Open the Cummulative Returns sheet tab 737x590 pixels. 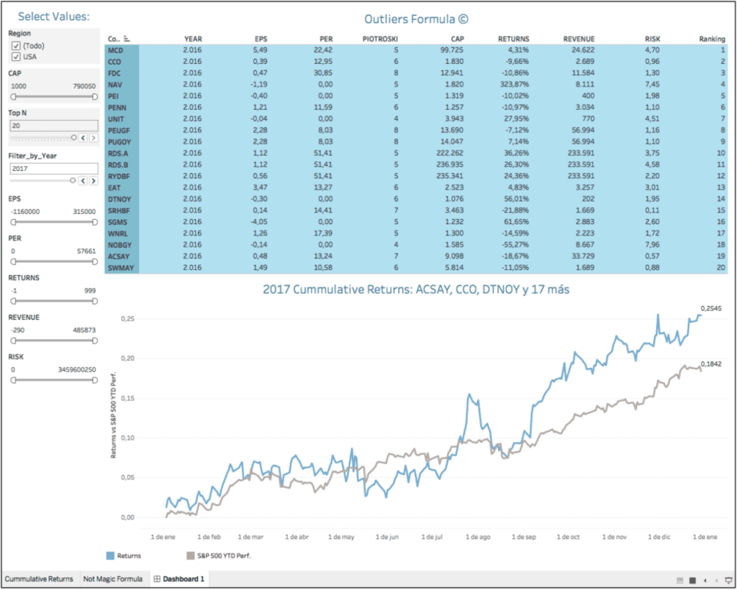click(x=39, y=579)
